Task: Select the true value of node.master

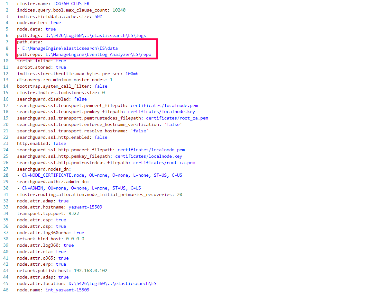Action: pos(56,22)
